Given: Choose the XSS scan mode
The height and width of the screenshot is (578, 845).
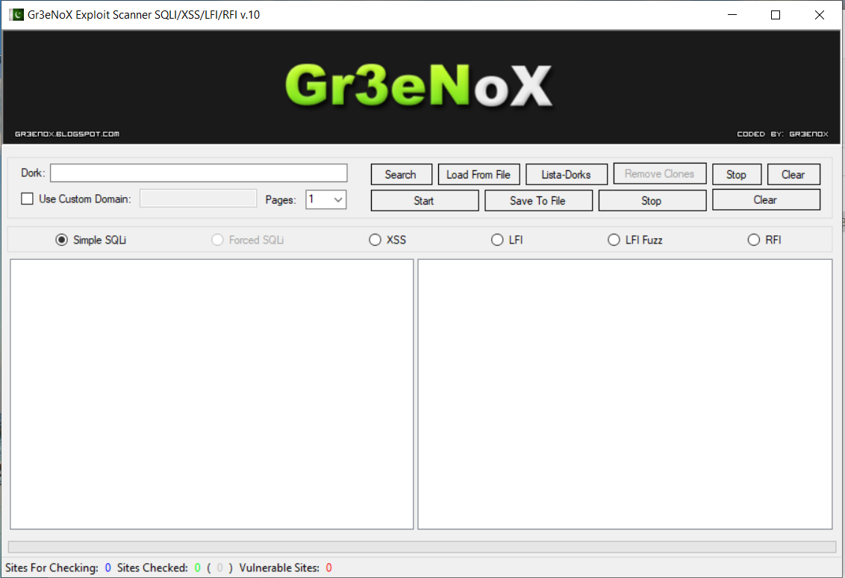Looking at the screenshot, I should click(375, 240).
